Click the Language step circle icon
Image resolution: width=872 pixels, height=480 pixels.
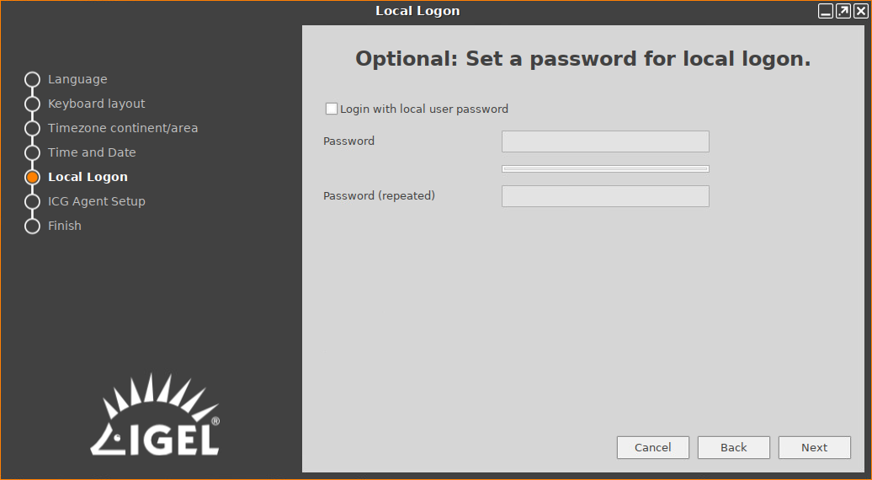[x=32, y=79]
